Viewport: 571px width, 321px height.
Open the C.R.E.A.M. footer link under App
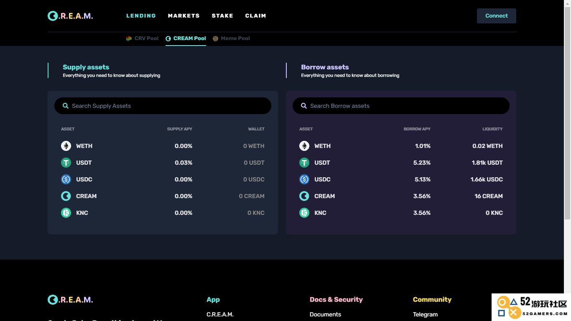pos(220,314)
